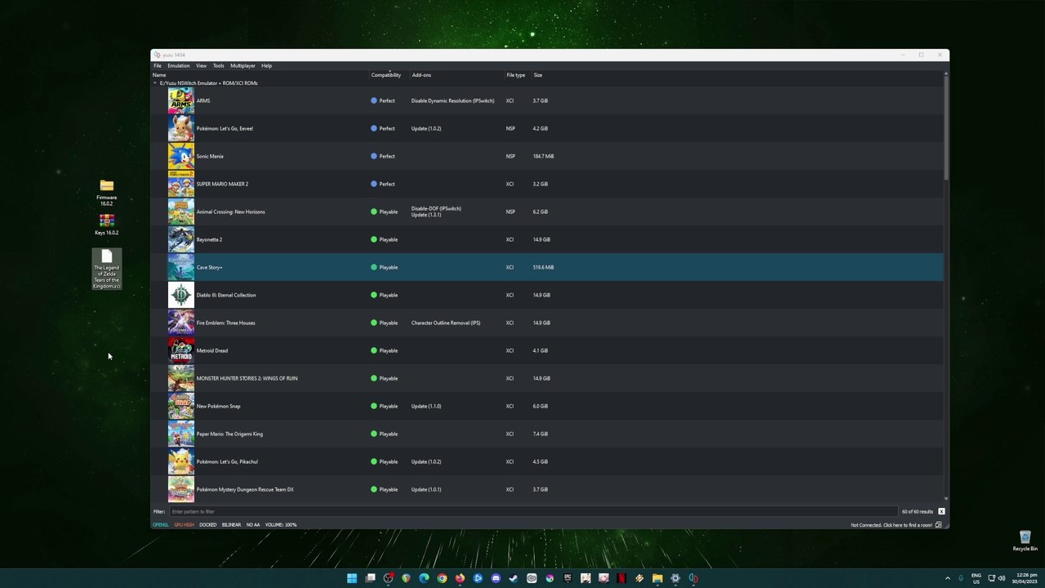Click the 60 of 60 results counter

[x=918, y=512]
